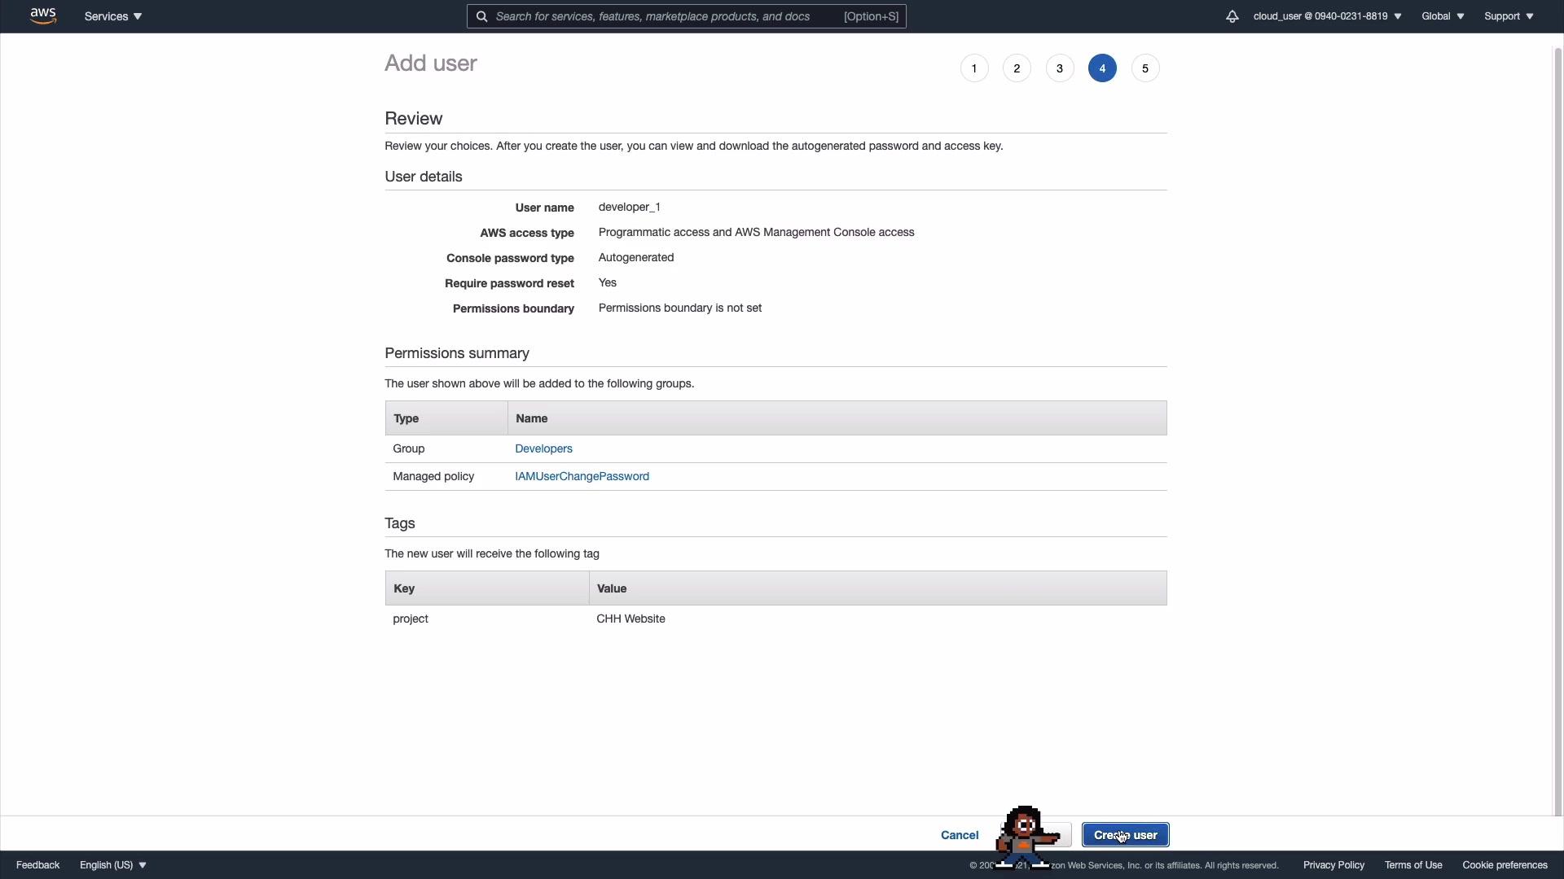Expand the Global region dropdown

[1443, 16]
